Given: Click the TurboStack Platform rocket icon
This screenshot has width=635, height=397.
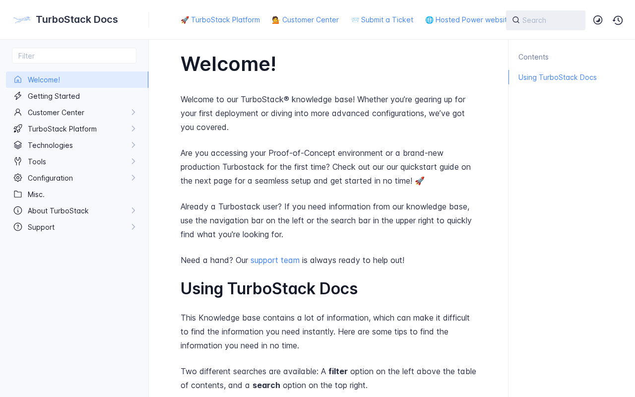Looking at the screenshot, I should 18,129.
